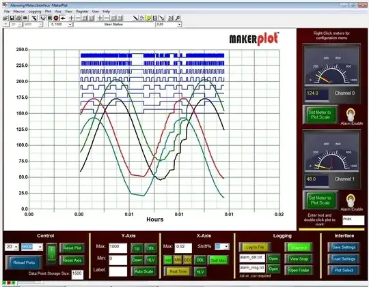Click the plot marker text field containing max
The width and height of the screenshot is (369, 287).
coord(353,220)
